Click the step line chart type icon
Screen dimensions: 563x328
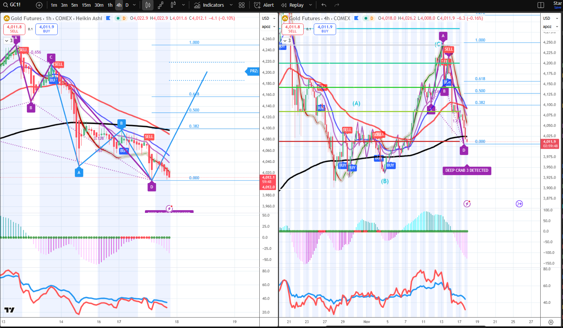(x=161, y=5)
